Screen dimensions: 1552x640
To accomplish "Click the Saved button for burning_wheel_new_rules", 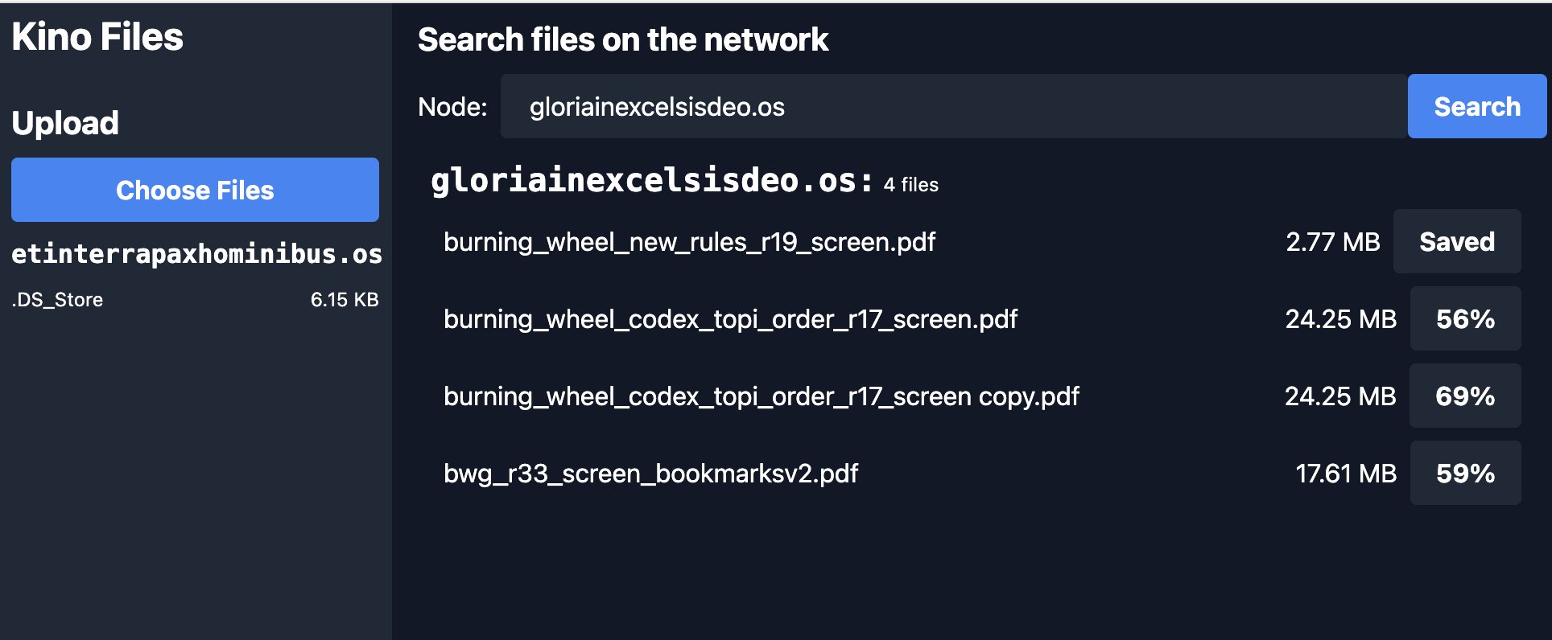I will [1457, 241].
